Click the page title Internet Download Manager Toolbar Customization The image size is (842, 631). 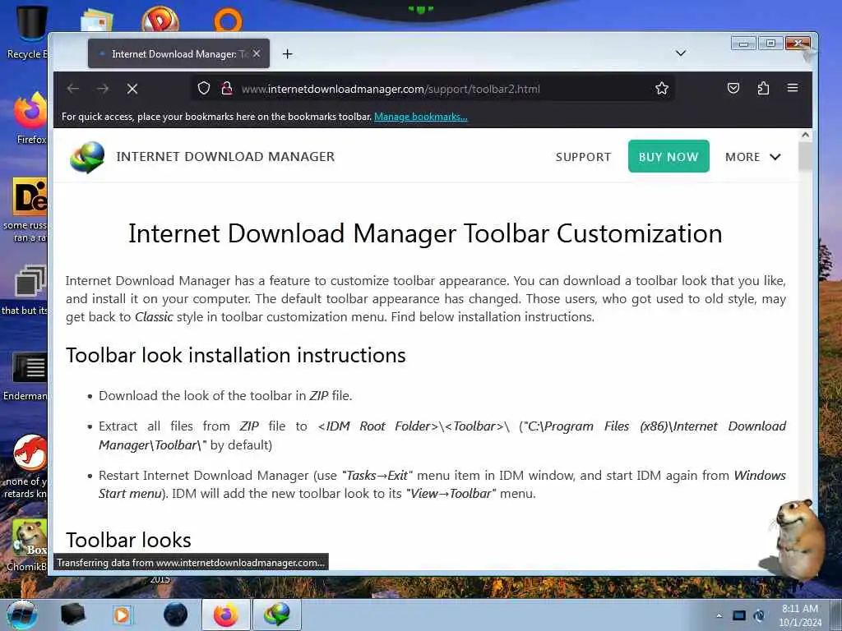(425, 233)
